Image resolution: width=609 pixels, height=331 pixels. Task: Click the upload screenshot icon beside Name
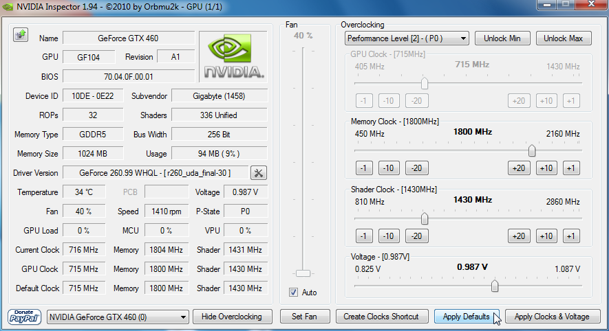tap(20, 35)
